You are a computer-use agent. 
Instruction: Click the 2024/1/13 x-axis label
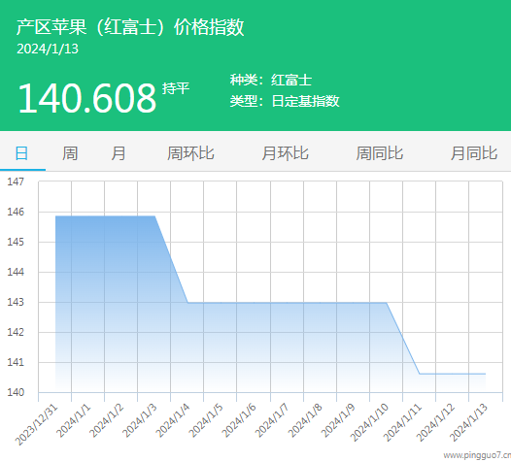[468, 422]
